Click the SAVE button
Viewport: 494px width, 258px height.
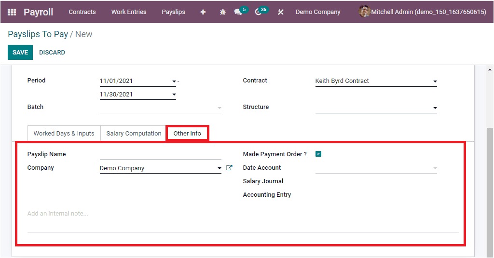[x=20, y=53]
